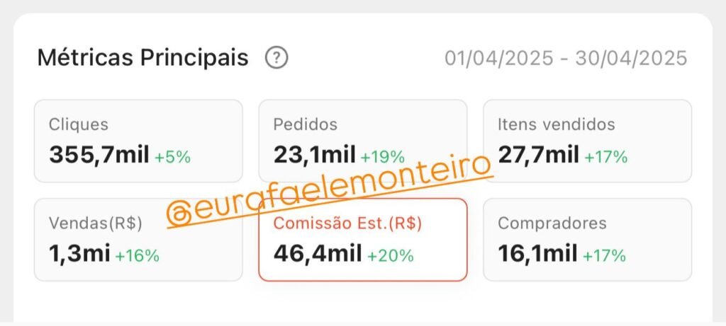
Task: Click the +17% change in Itens vendidos
Action: 606,156
